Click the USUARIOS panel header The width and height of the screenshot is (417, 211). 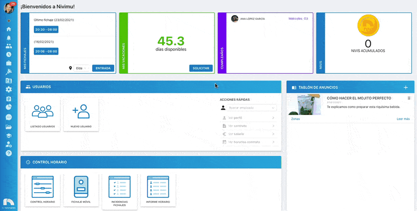click(x=151, y=87)
